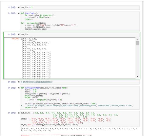Click into the cut_points cell In [94]
144x136 pixels.
pos(80,119)
